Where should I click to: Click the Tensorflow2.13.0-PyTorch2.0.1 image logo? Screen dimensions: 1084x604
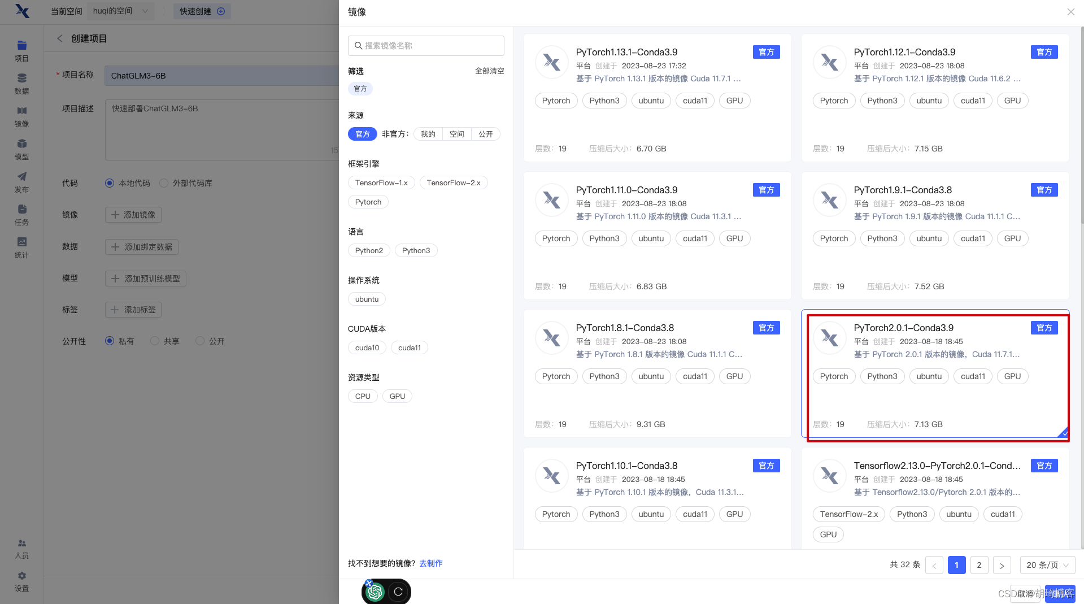829,476
